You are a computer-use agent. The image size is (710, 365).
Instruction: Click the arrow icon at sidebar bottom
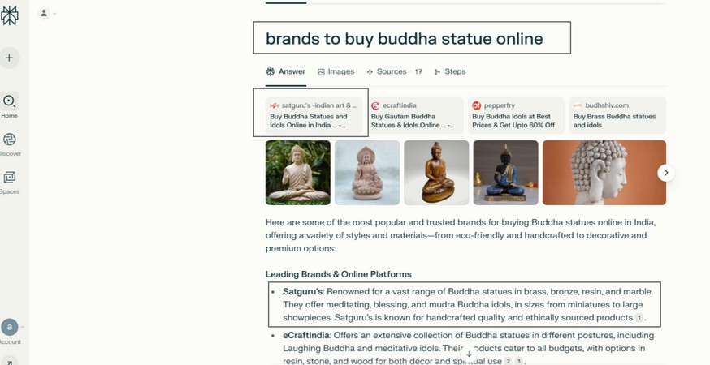point(9,361)
